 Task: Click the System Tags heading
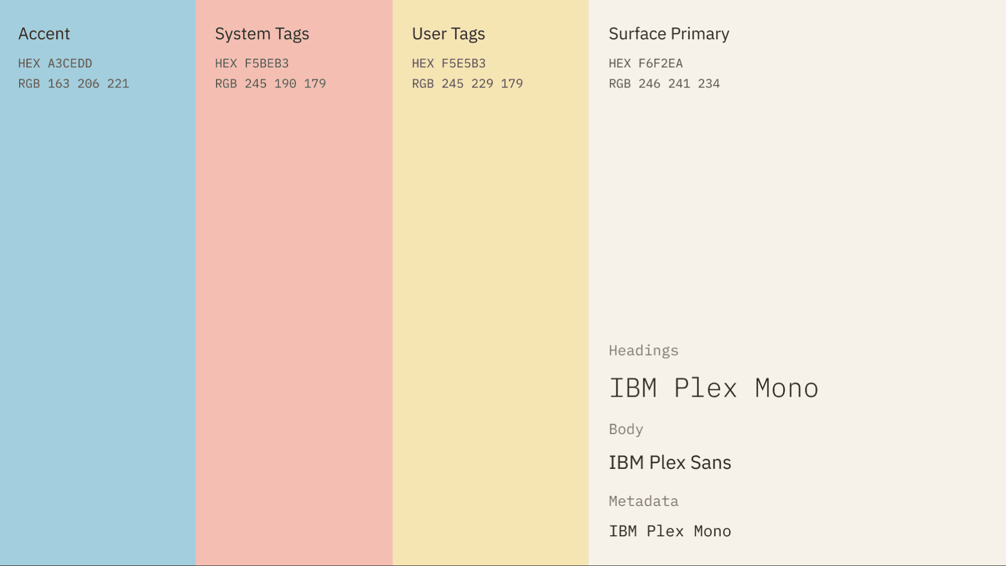point(262,34)
